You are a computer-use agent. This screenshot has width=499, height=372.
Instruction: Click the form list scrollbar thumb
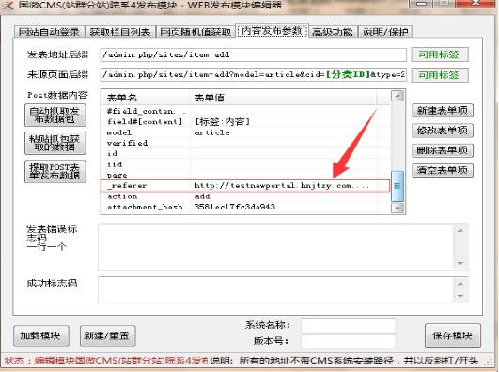[398, 186]
